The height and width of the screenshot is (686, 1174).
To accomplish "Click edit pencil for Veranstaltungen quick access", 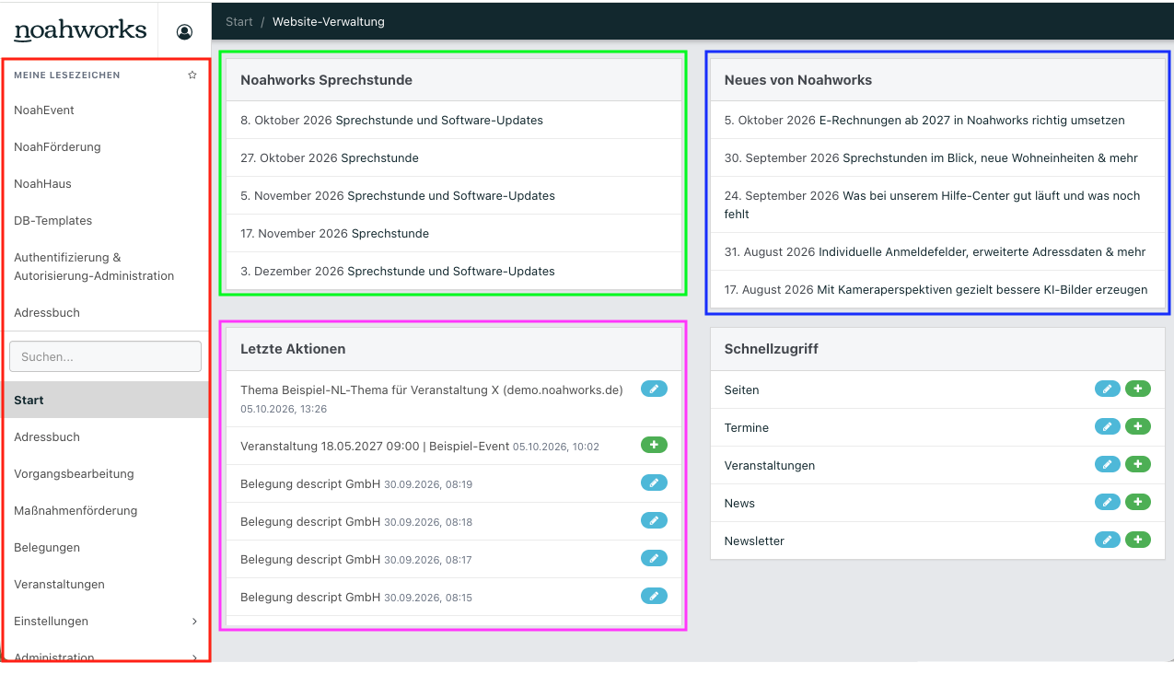I will [1108, 464].
